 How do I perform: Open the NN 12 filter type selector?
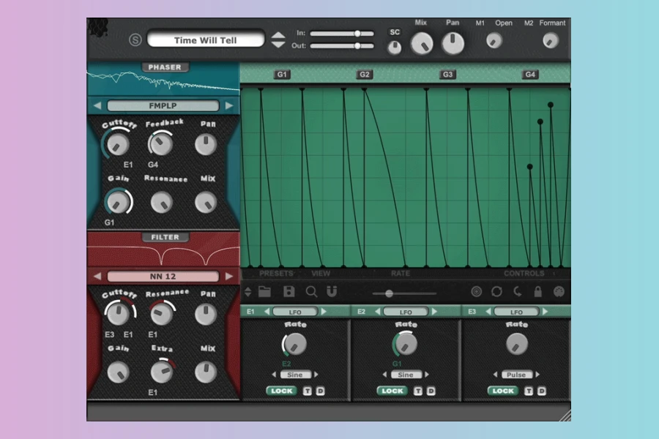tap(163, 277)
